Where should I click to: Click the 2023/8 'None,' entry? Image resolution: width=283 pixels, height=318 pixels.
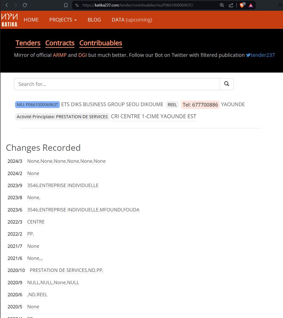pos(34,197)
